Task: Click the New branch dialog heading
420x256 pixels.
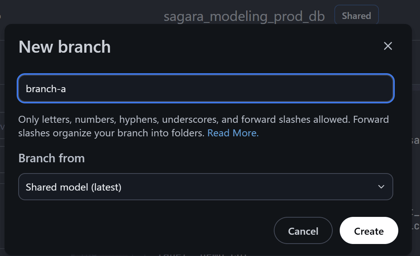Action: (65, 47)
